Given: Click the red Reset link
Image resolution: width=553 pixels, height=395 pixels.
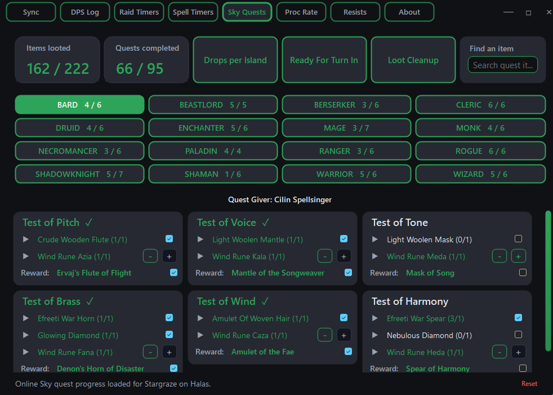Looking at the screenshot, I should 529,384.
